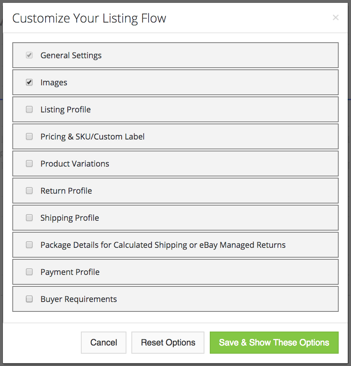Click the 'Package Details for Calculated Shipping' label text
351x366 pixels.
coord(163,245)
